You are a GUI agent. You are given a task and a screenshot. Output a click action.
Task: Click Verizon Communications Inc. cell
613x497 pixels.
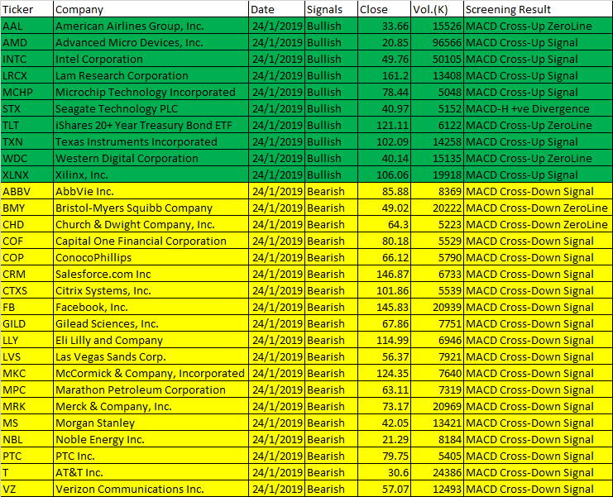(151, 489)
